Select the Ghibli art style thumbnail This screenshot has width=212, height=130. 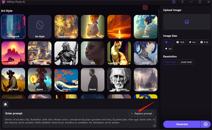146,27
